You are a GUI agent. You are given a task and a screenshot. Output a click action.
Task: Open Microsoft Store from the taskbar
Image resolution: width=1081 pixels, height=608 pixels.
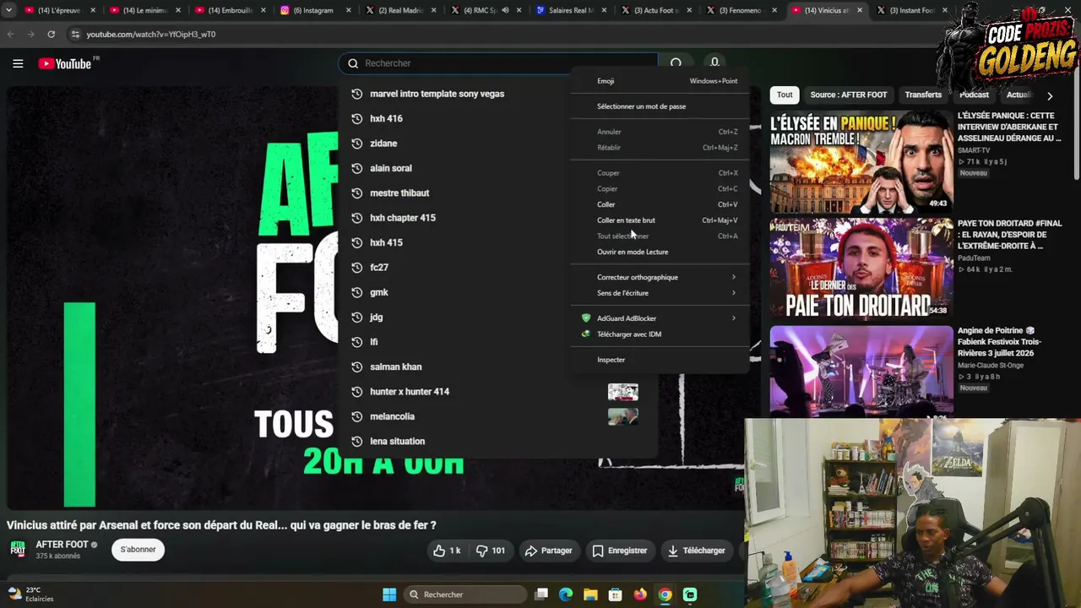[x=616, y=594]
